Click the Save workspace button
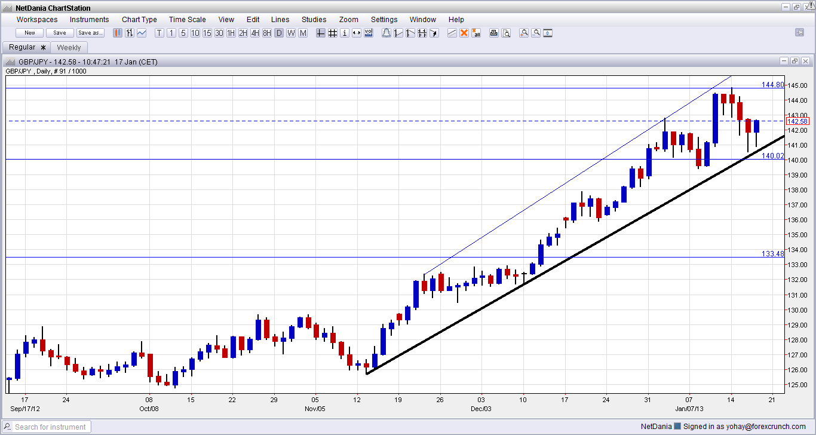This screenshot has height=435, width=816. pyautogui.click(x=60, y=33)
